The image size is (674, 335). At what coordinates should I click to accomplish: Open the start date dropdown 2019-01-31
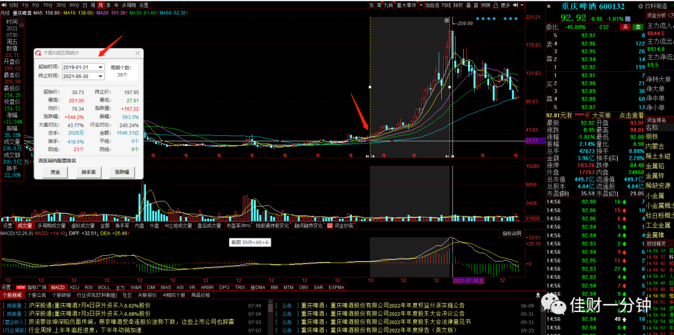pos(100,67)
